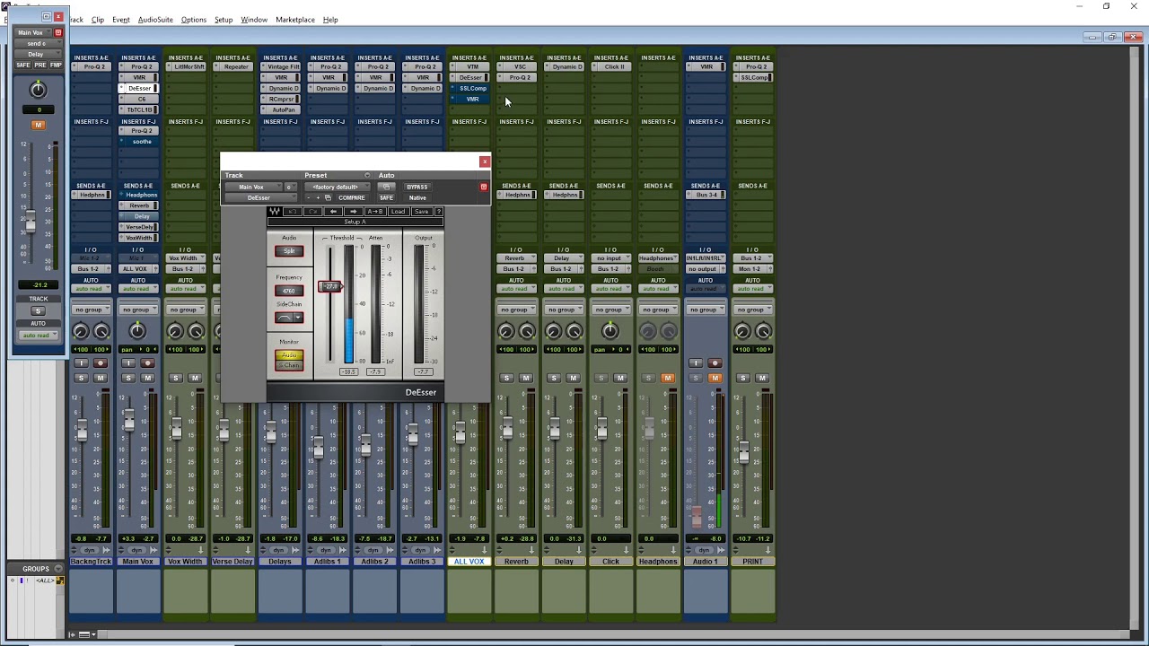Open the Mon 1-2 output selector on PRINT
The height and width of the screenshot is (646, 1149).
point(749,269)
